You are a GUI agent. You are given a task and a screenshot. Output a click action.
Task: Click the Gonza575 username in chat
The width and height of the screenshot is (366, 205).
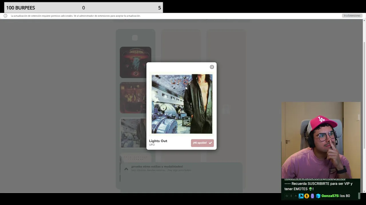click(330, 196)
